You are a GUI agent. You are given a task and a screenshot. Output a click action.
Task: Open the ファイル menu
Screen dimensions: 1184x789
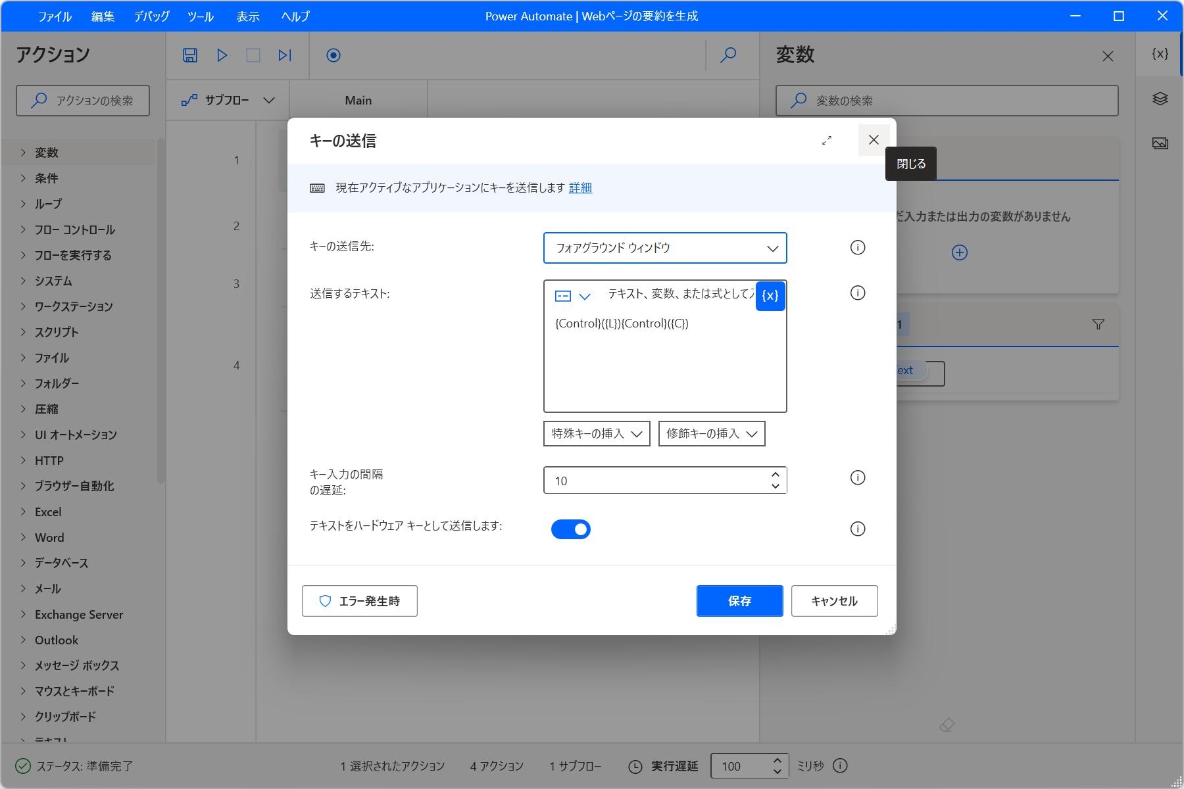click(x=55, y=16)
